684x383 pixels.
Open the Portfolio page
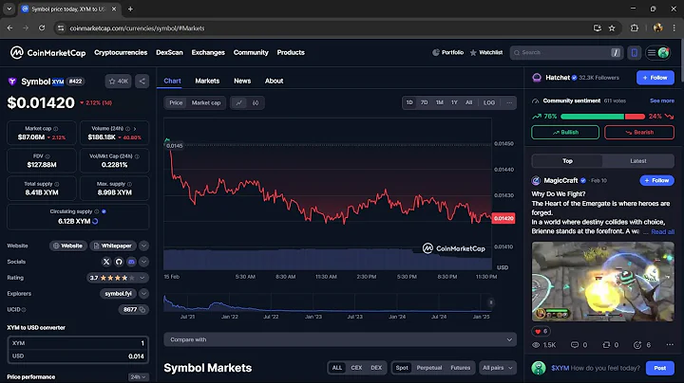click(448, 52)
